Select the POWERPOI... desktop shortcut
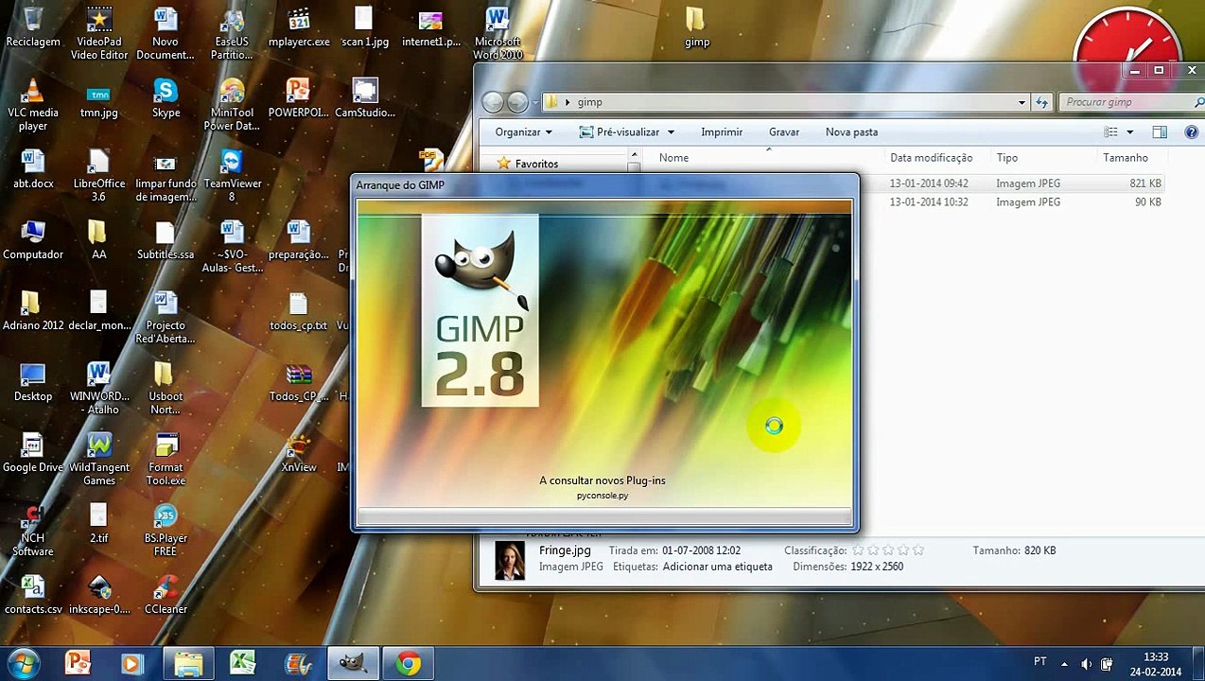Screen dimensions: 1205x681 (x=299, y=98)
